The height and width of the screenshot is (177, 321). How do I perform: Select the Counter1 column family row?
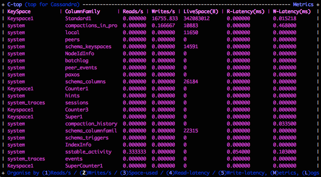[x=160, y=89]
